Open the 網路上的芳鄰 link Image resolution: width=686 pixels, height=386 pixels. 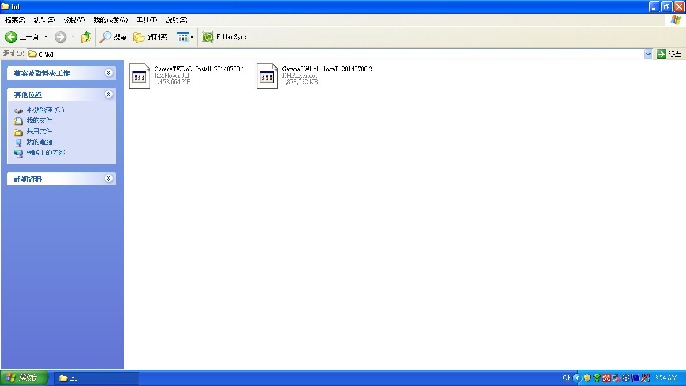46,153
